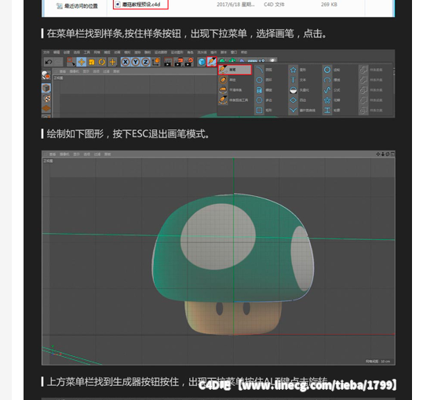Select the Arc spline curve icon
The image size is (423, 400).
(259, 70)
